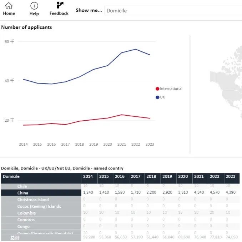Select the Colombia row

coord(26,213)
